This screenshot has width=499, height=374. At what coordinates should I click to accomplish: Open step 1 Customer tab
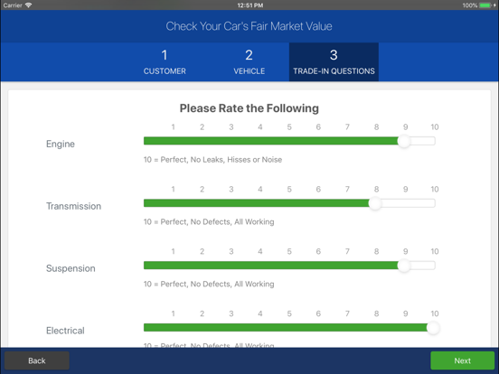pos(165,62)
